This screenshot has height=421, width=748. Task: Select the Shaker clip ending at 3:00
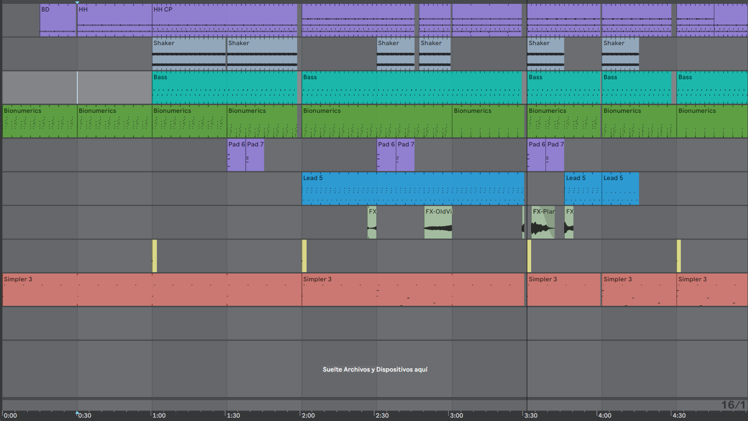435,54
